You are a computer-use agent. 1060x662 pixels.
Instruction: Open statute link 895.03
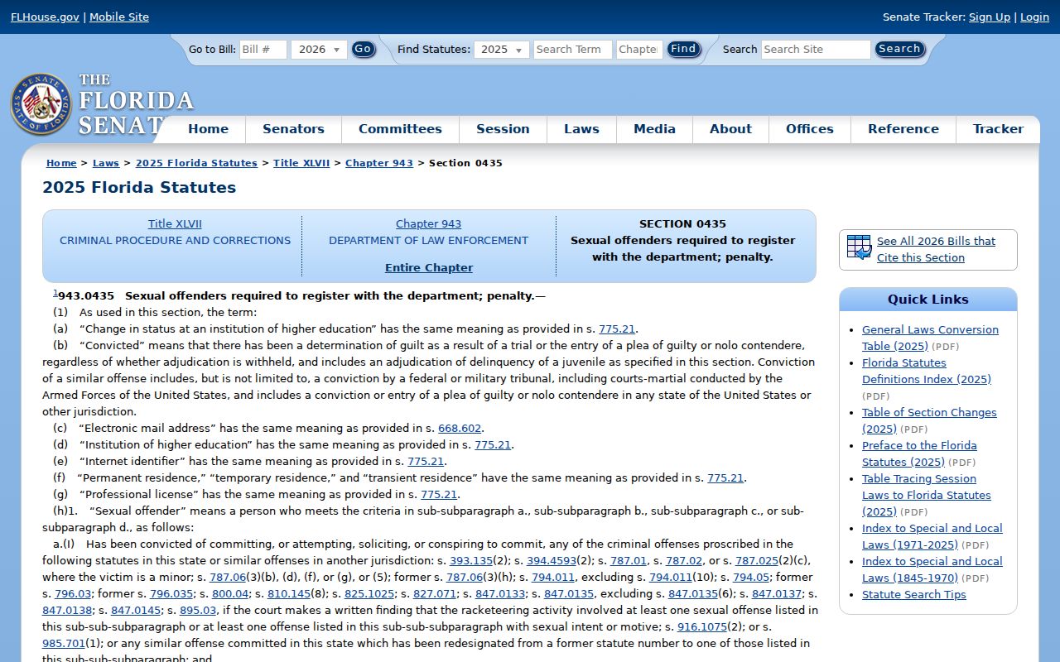tap(198, 610)
